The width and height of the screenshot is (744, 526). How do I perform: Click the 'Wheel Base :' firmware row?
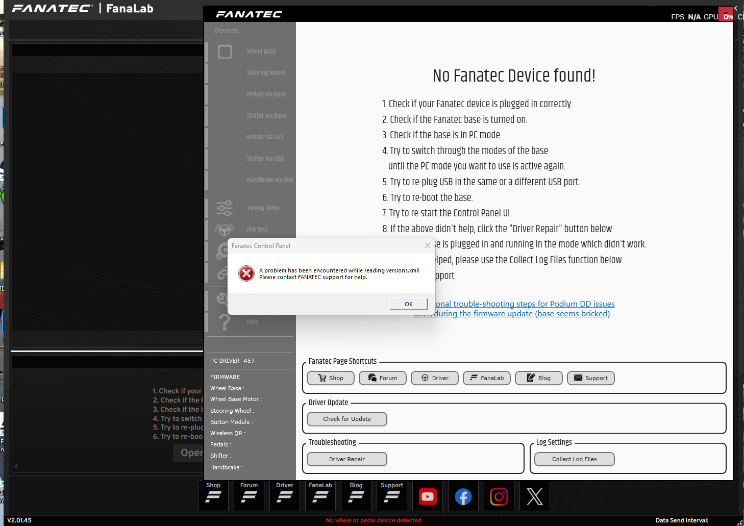227,388
